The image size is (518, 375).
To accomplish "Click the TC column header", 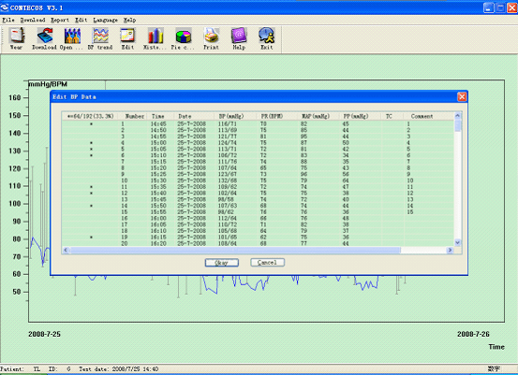I will [x=392, y=116].
